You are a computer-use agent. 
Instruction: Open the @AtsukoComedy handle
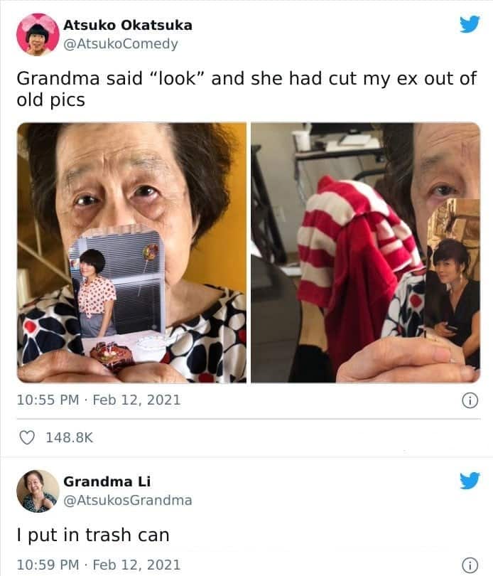[121, 43]
